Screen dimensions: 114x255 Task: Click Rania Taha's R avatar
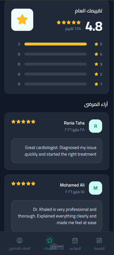[x=96, y=126]
